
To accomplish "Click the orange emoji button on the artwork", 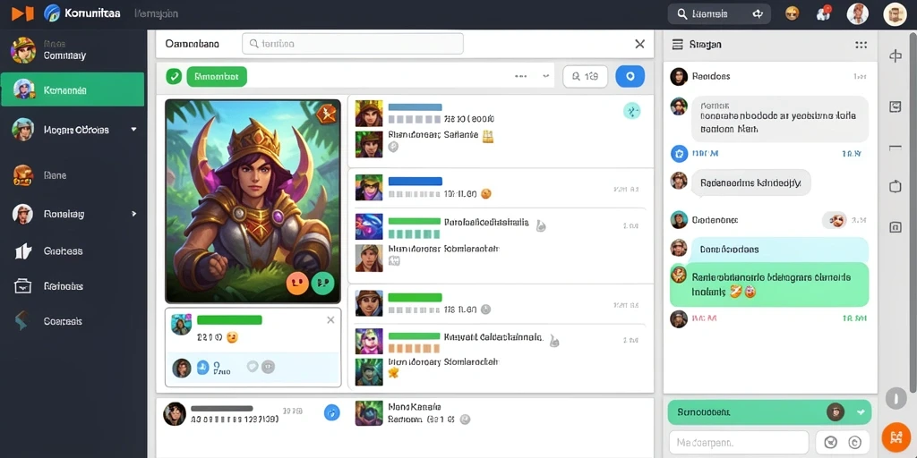I will [x=297, y=284].
